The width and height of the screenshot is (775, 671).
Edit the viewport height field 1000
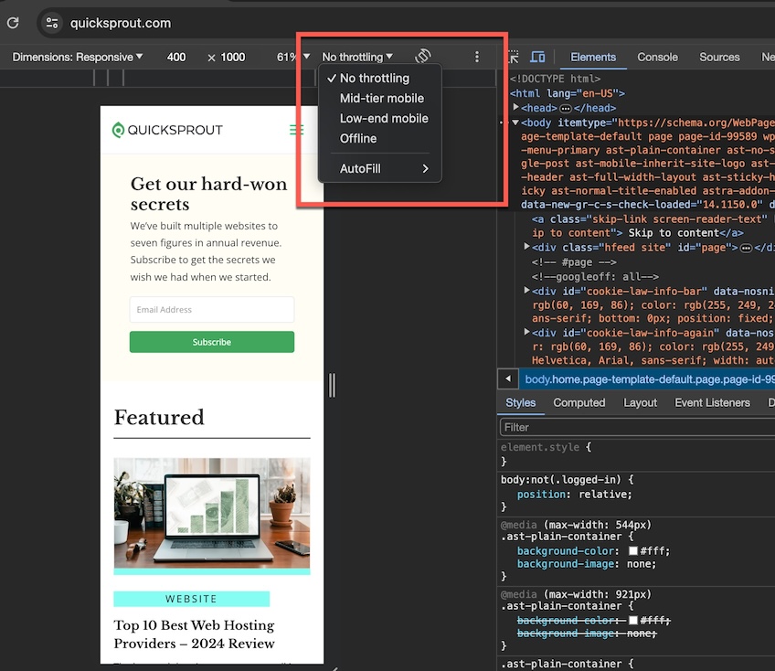[232, 58]
